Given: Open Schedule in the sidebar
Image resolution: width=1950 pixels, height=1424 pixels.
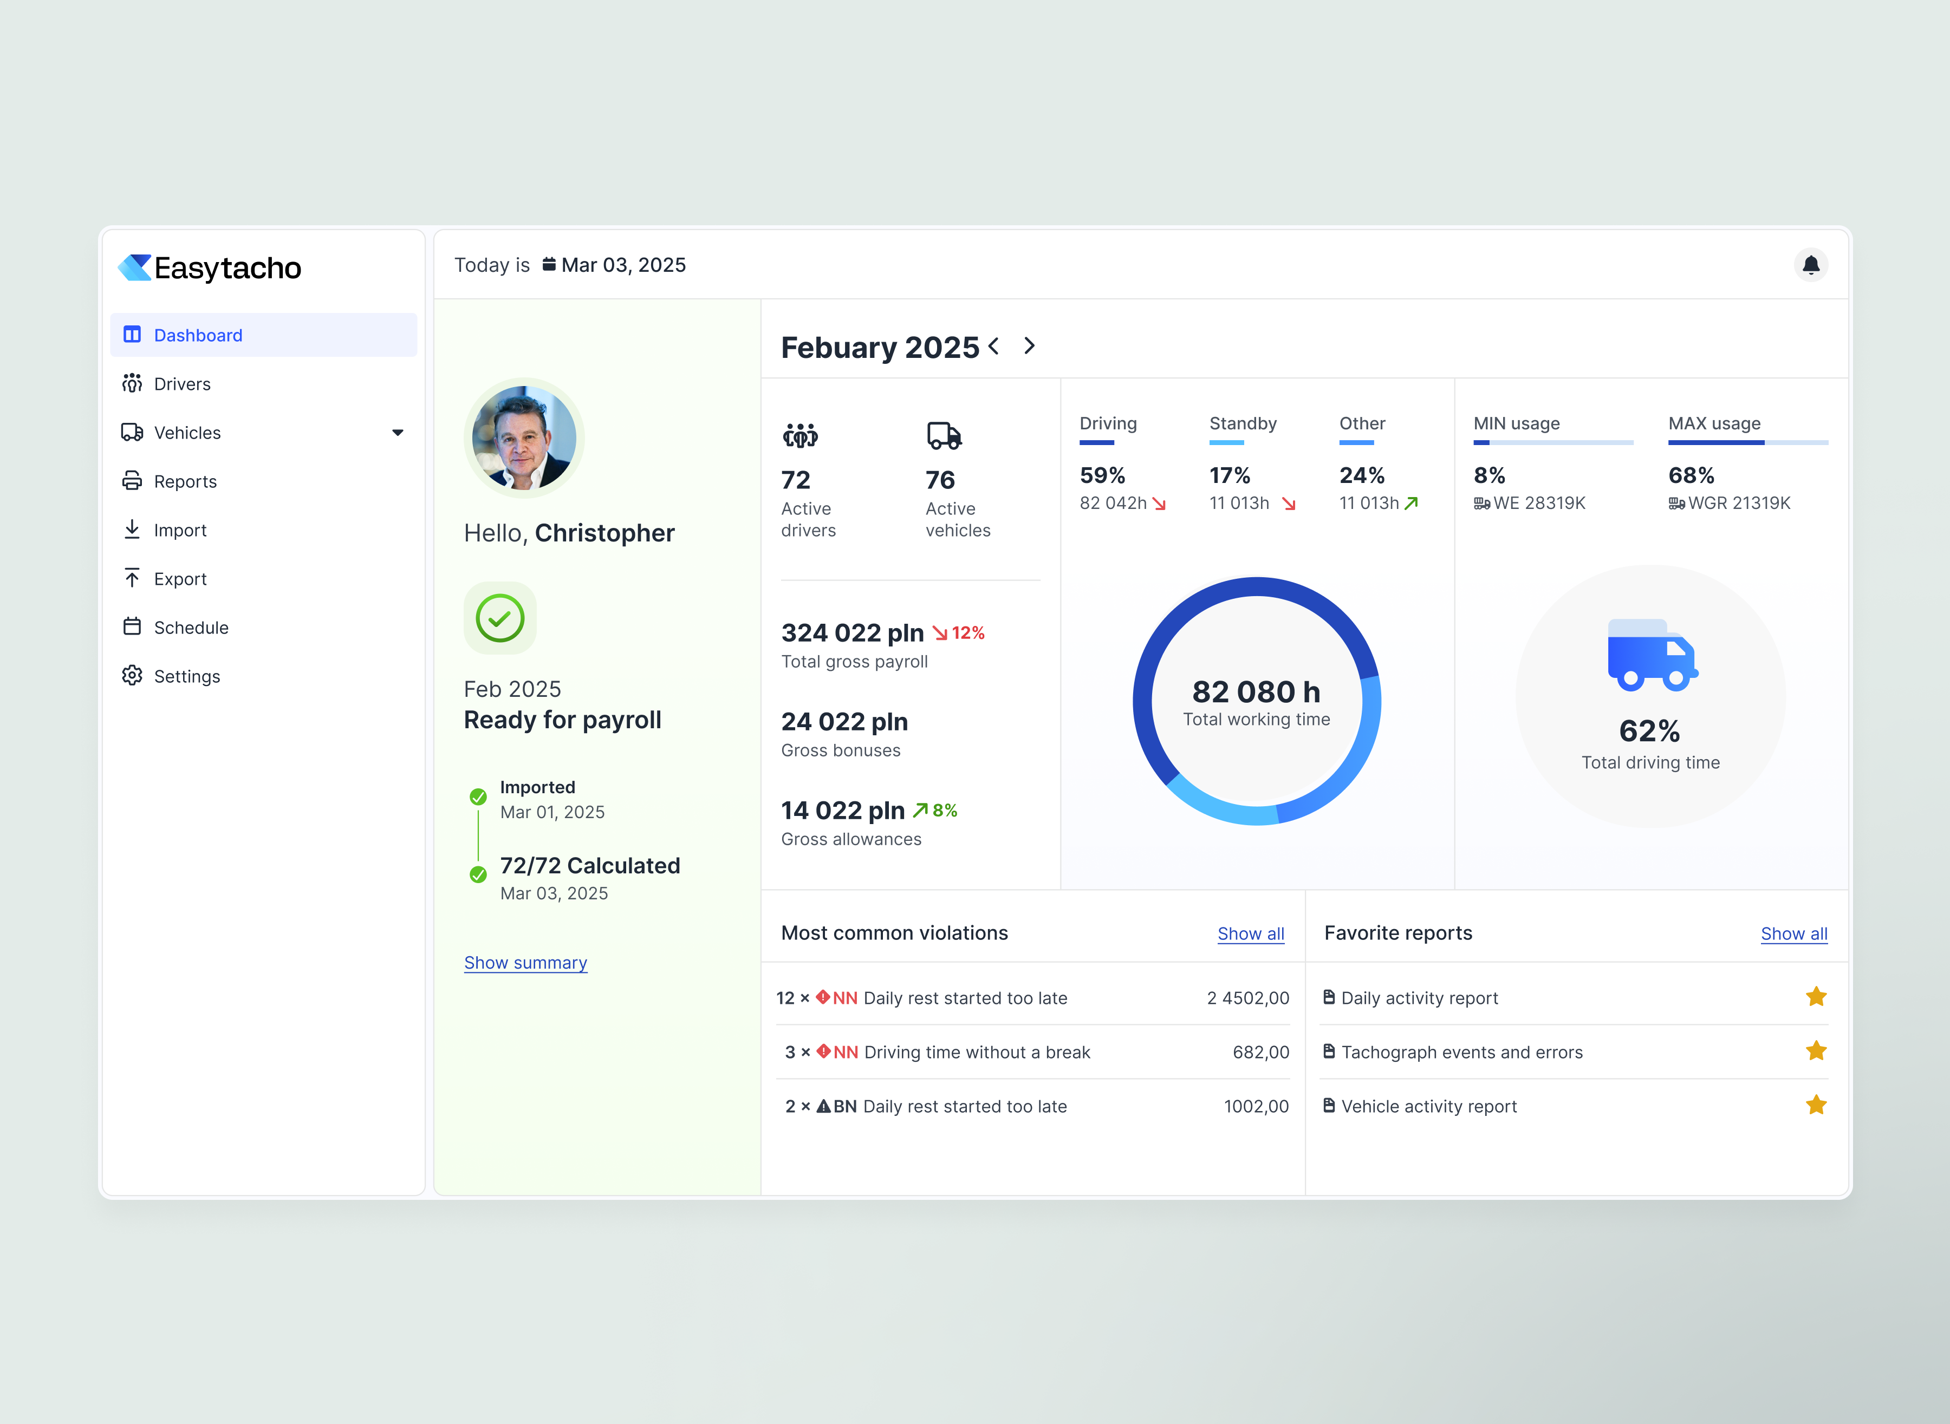Looking at the screenshot, I should point(264,628).
